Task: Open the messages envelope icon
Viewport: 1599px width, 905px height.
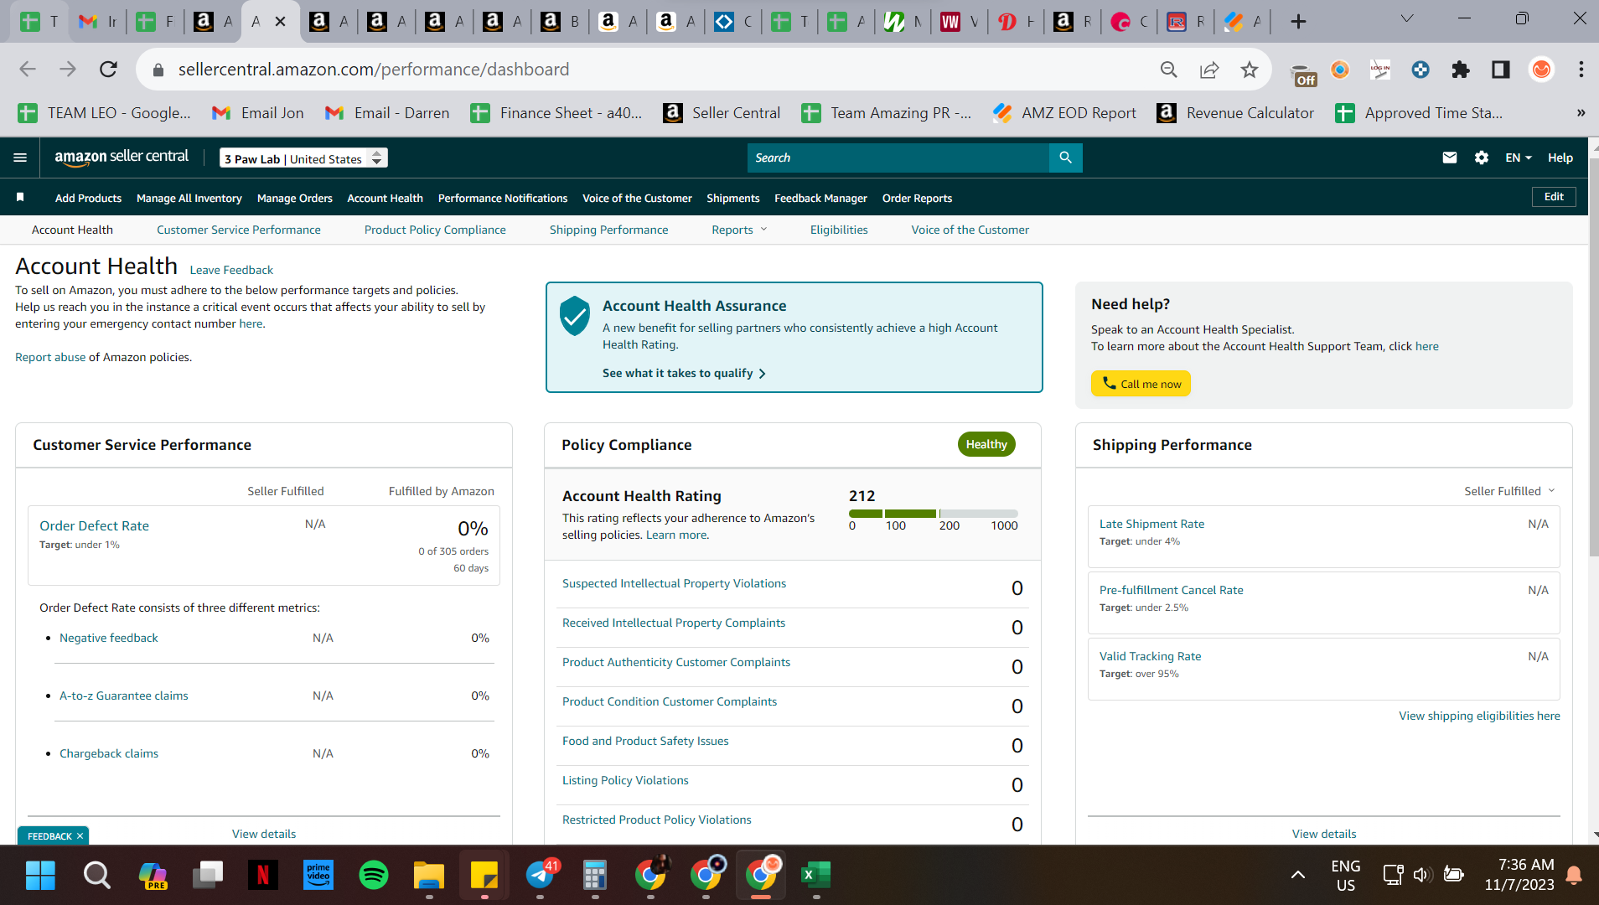Action: 1449,158
